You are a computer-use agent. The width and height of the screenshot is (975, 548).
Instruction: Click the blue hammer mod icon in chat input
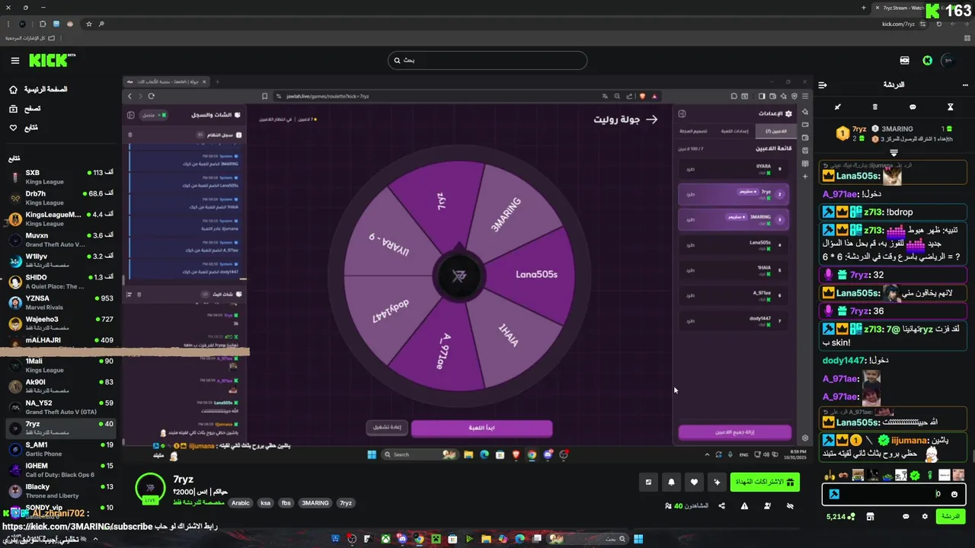(834, 494)
